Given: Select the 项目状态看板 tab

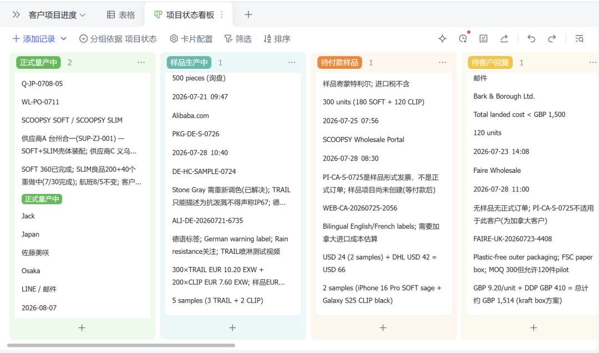Looking at the screenshot, I should [x=185, y=15].
